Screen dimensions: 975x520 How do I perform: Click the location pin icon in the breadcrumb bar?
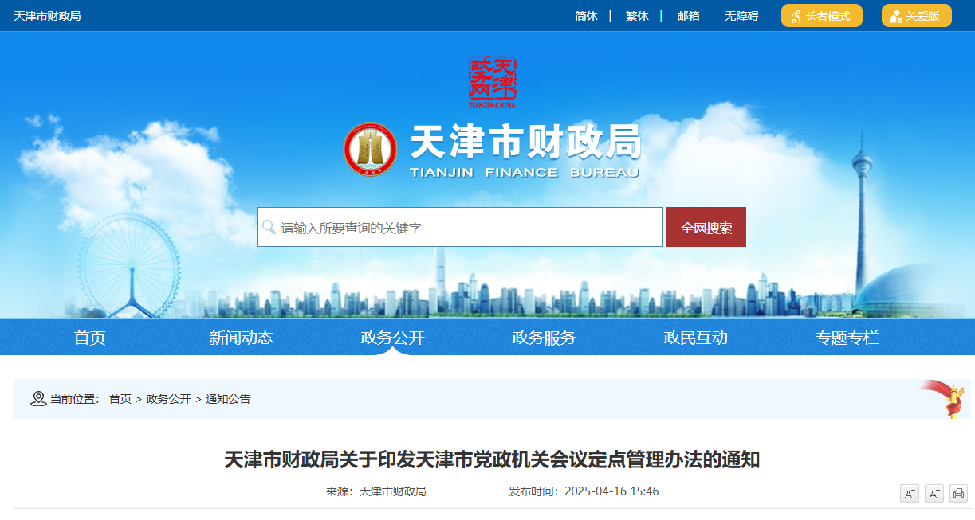pyautogui.click(x=36, y=399)
